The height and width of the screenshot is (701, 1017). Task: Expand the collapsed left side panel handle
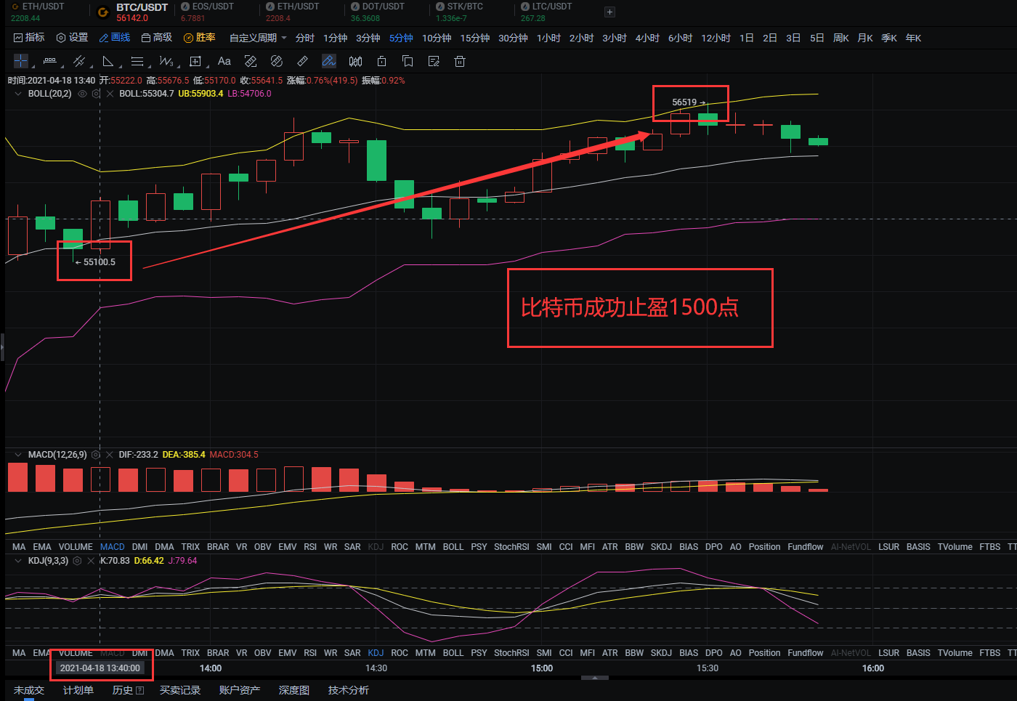click(x=2, y=347)
